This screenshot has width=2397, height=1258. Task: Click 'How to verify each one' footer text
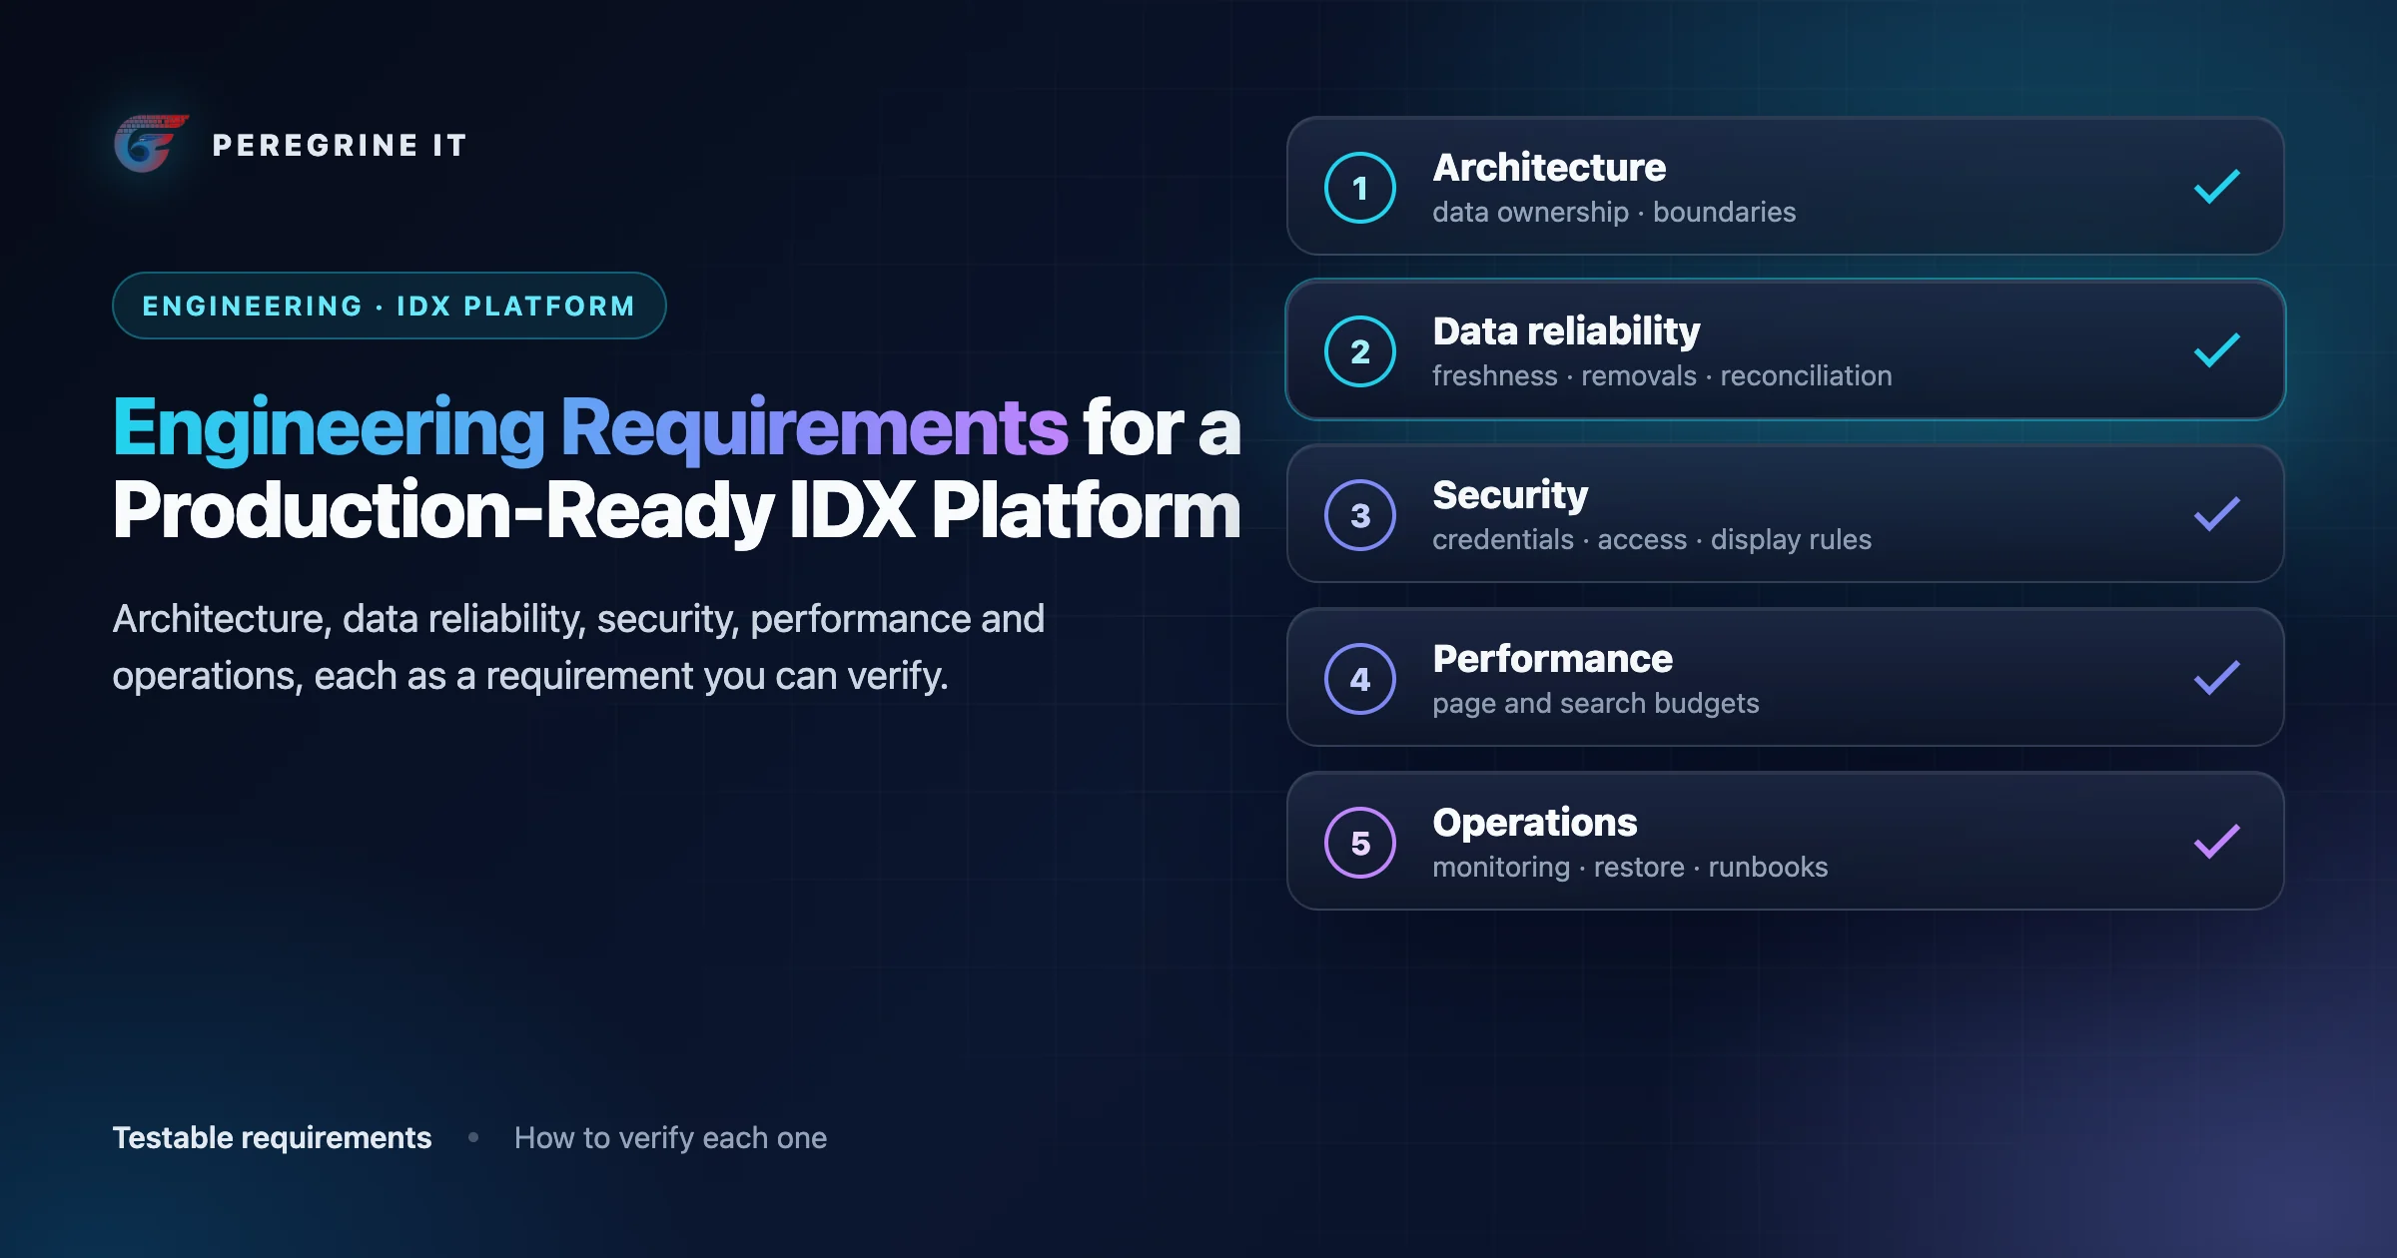(x=670, y=1138)
